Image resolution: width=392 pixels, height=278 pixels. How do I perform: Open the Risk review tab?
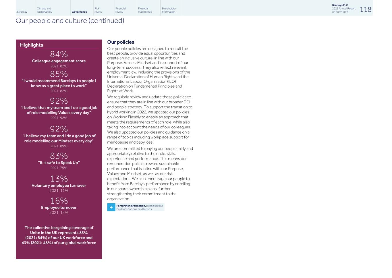[98, 10]
